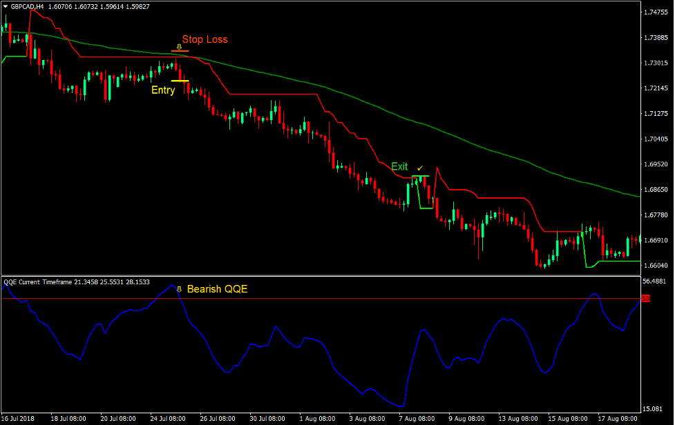Click the yellow Entry price line marker
Image resolution: width=675 pixels, height=425 pixels.
pos(182,81)
